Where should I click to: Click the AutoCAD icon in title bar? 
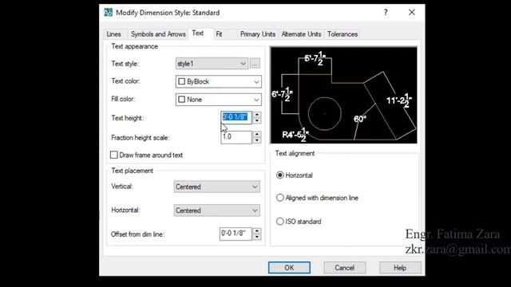(108, 13)
